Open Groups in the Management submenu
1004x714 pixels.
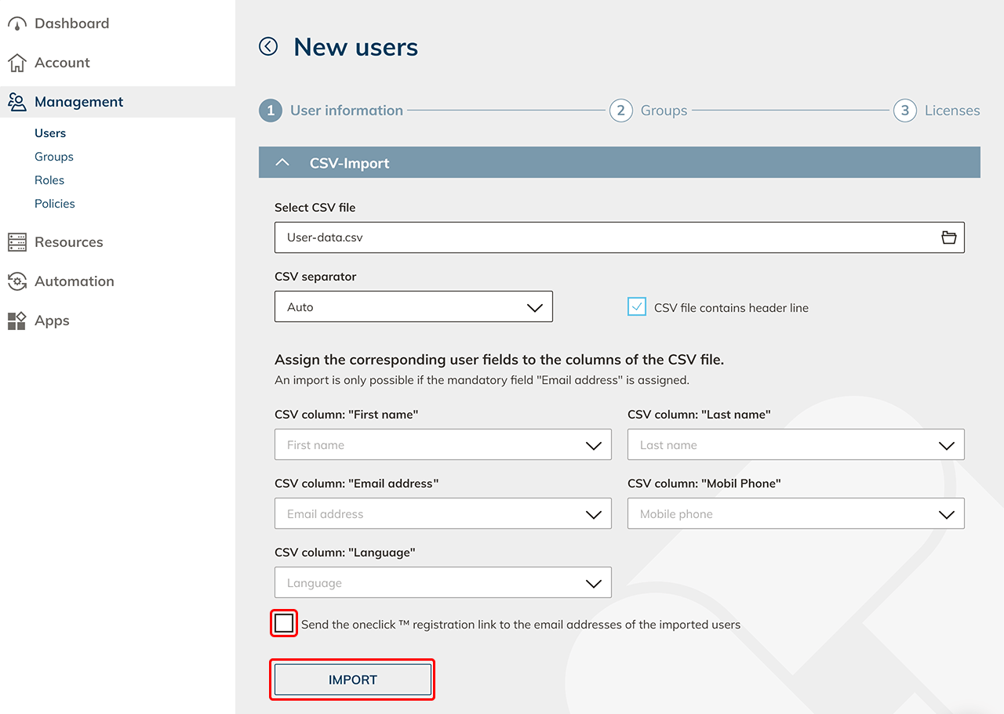[54, 157]
